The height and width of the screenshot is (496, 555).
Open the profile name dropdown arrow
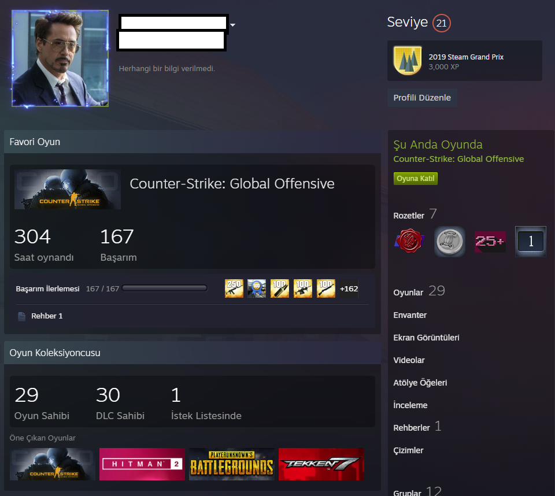click(x=232, y=25)
